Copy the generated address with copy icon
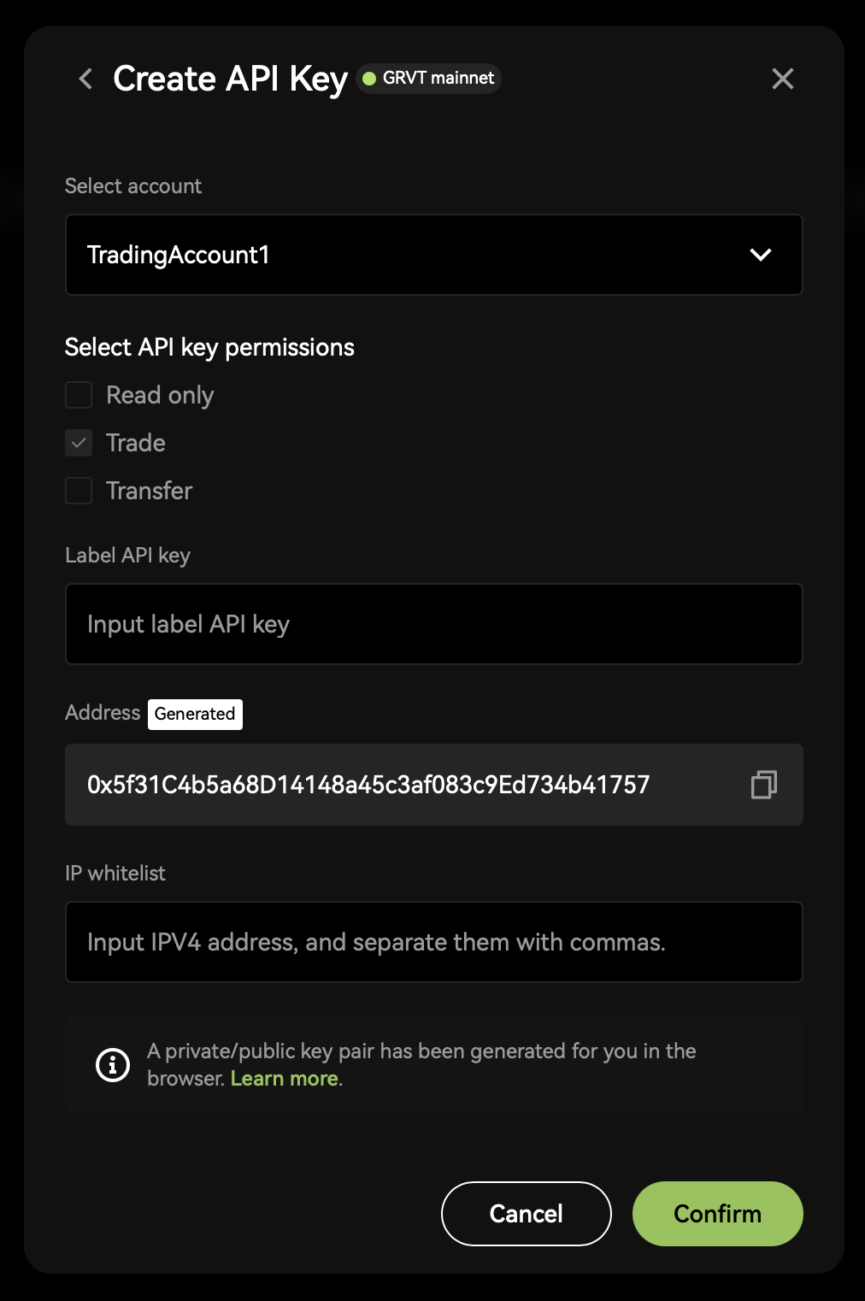865x1301 pixels. pos(763,785)
